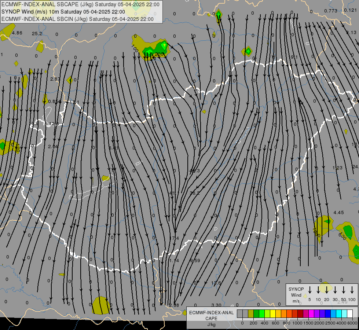Viewport: 359px width, 330px height.
Task: Pick the dark red swatch above 1000
Action: pos(300,313)
